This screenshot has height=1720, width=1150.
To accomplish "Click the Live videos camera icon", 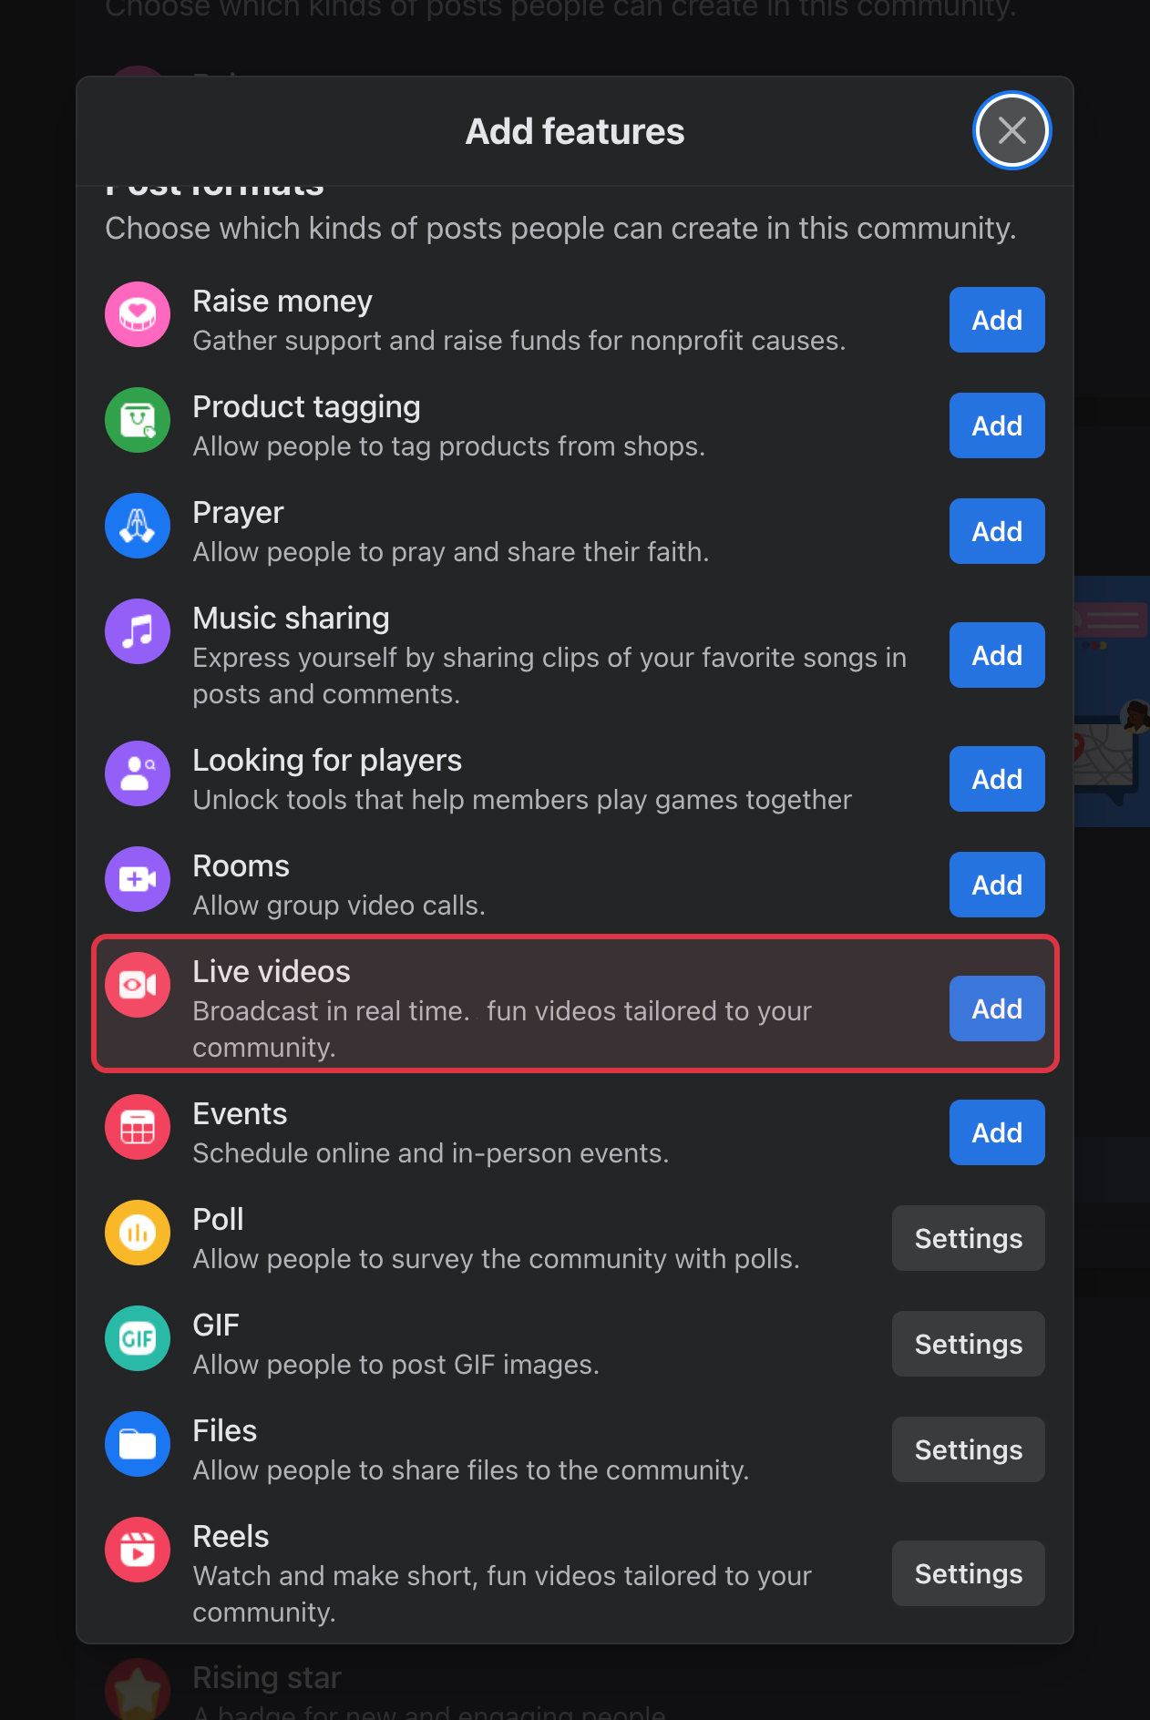I will pos(138,985).
